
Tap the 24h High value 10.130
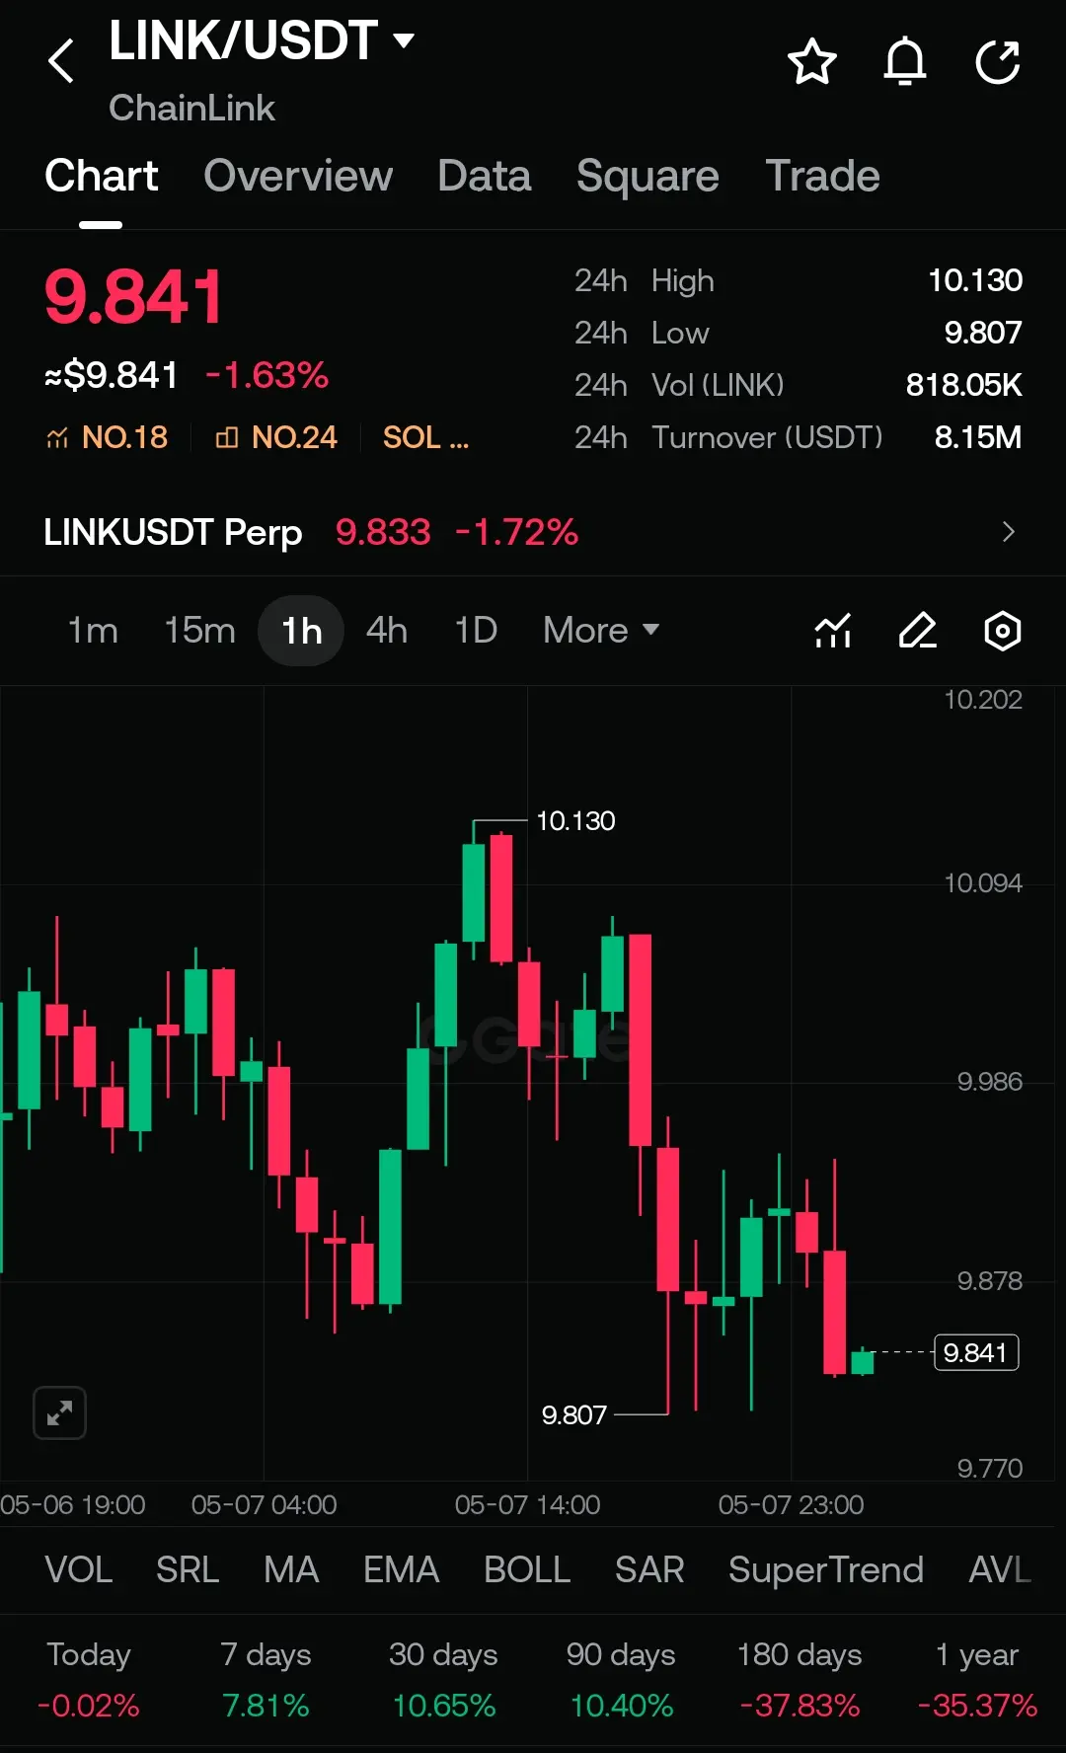pos(975,280)
